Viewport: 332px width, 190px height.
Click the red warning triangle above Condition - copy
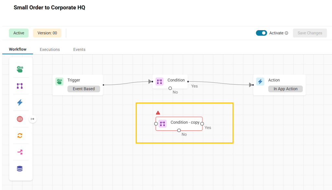158,113
